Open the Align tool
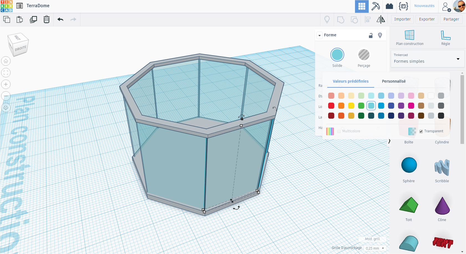Image resolution: width=466 pixels, height=254 pixels. [368, 19]
